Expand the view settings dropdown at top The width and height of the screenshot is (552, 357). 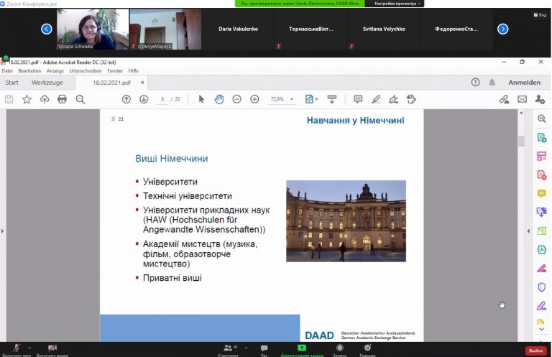(x=394, y=4)
